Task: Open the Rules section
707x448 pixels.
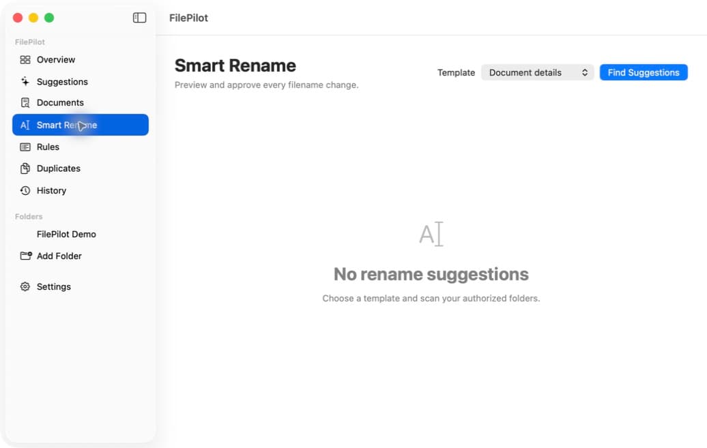Action: (81, 147)
